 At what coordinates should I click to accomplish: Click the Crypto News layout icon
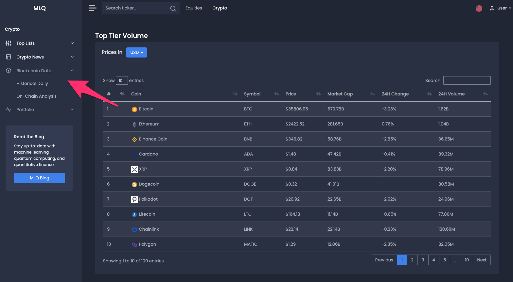(9, 57)
